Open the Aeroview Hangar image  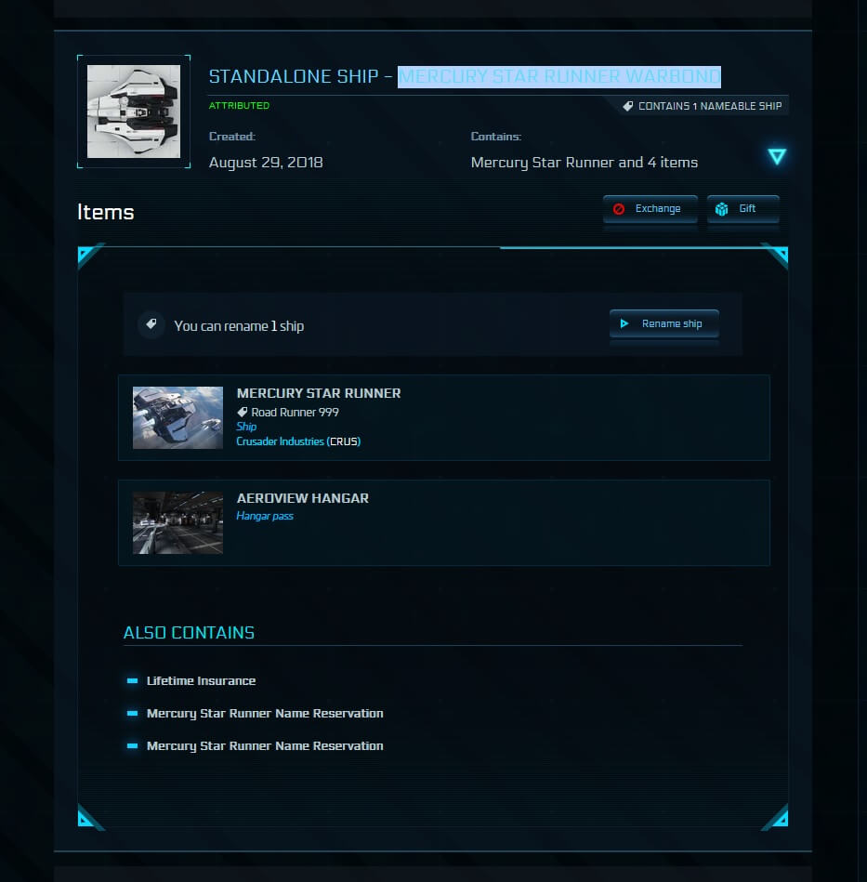[x=177, y=522]
